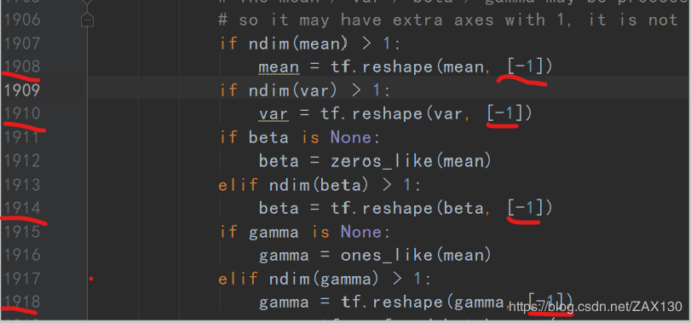Click None in the 'if beta is None' line
The height and width of the screenshot is (323, 691).
(351, 137)
